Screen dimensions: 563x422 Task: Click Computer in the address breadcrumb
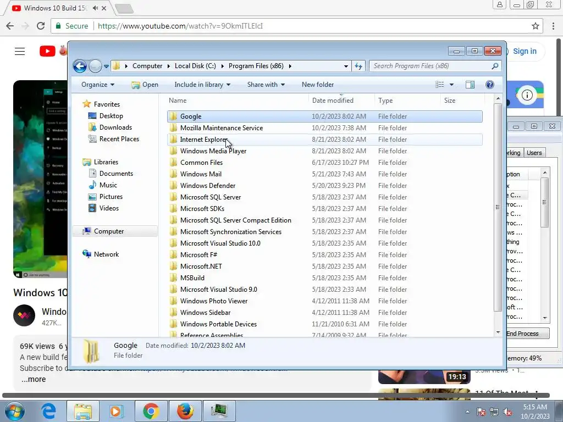tap(147, 66)
